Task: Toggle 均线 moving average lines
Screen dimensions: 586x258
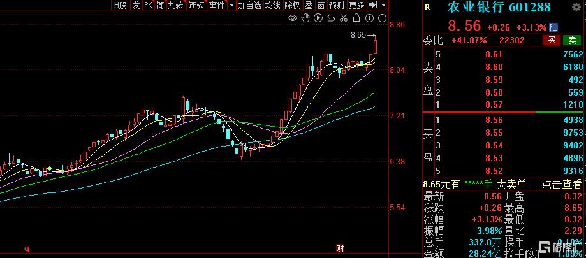Action: tap(273, 5)
